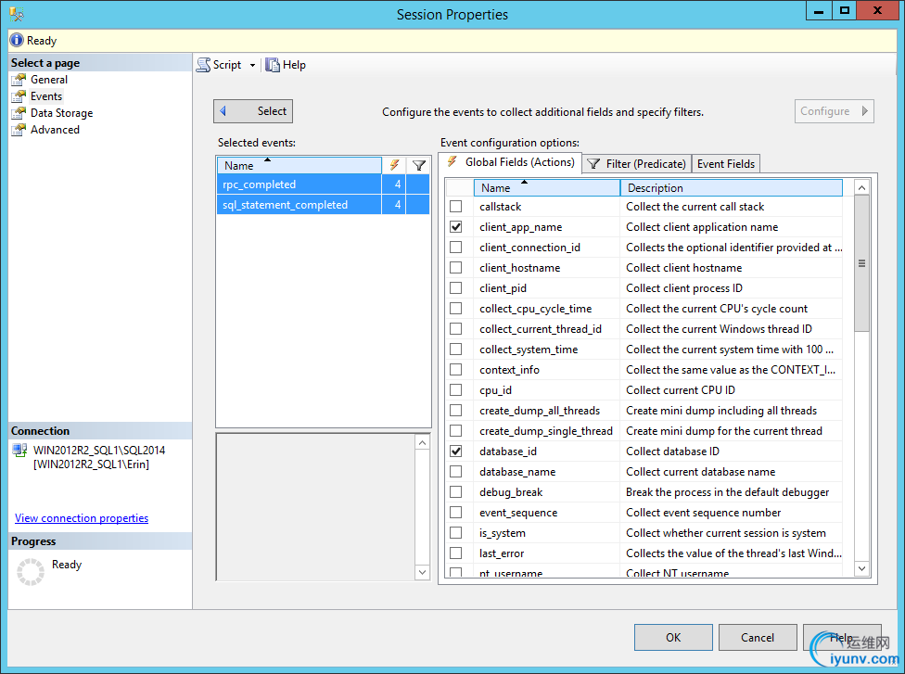The width and height of the screenshot is (905, 674).
Task: Click the lightning actions column header icon
Action: (x=394, y=166)
